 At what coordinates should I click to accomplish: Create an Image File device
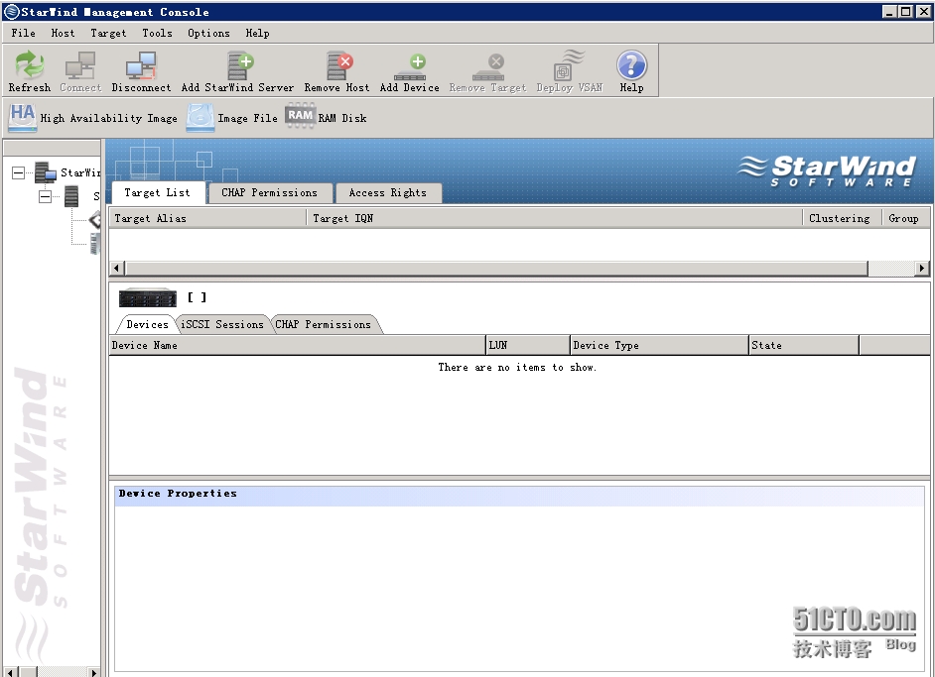(x=232, y=118)
